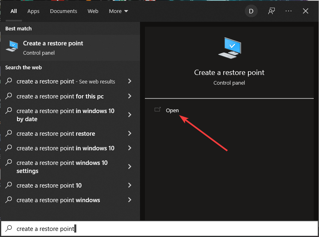Click the D user account avatar
This screenshot has height=237, width=319.
251,11
